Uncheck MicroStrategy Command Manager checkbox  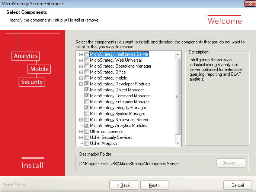87,96
